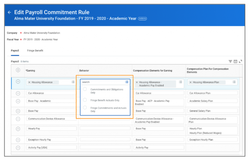Click Compensation Plan For Compensation Elements header
The height and width of the screenshot is (160, 250).
pos(208,70)
